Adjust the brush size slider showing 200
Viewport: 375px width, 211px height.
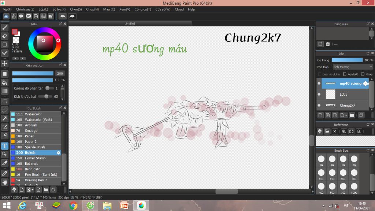point(33,73)
